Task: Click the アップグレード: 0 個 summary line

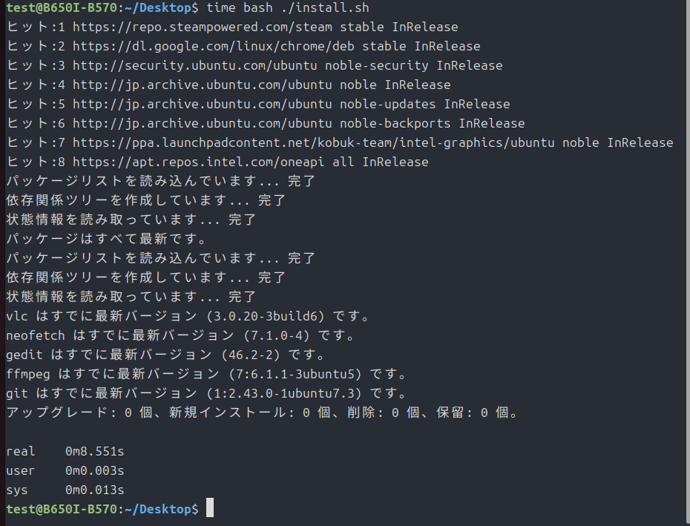Action: pos(262,412)
